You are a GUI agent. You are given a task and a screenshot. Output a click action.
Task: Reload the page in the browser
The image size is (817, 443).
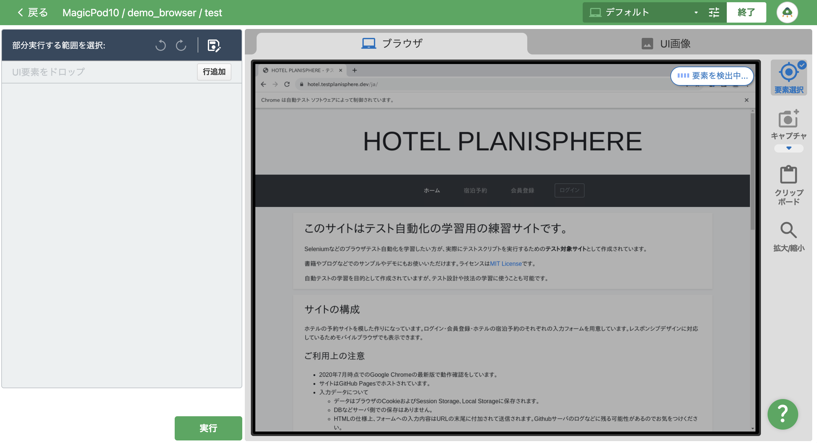coord(287,84)
